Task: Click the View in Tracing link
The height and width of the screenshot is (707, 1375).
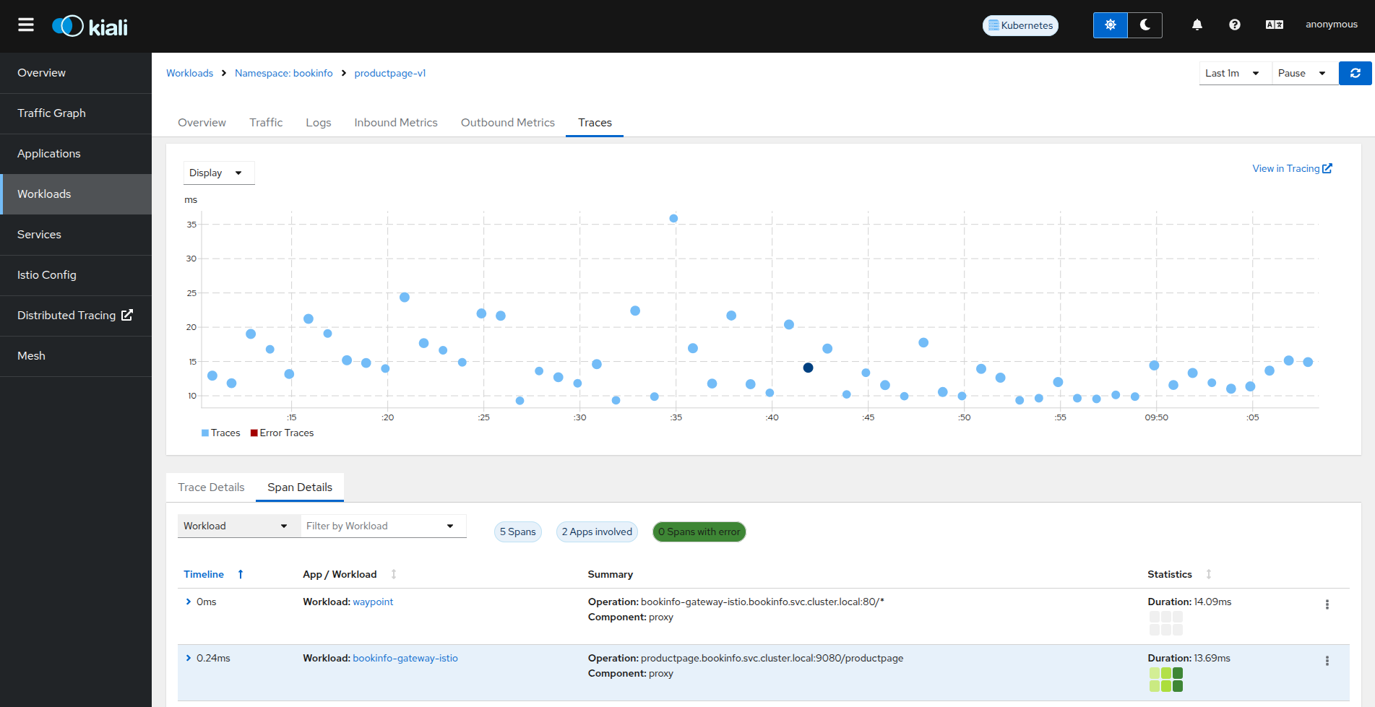Action: tap(1291, 168)
